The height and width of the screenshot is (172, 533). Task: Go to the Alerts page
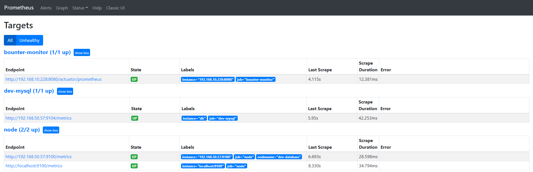pos(46,8)
